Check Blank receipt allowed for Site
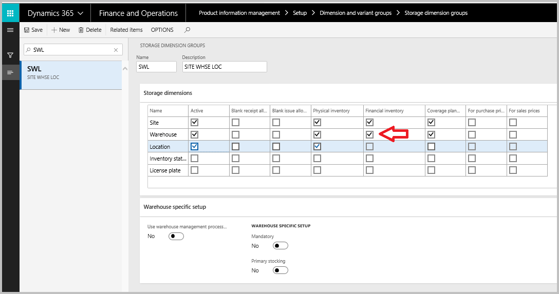 (236, 123)
